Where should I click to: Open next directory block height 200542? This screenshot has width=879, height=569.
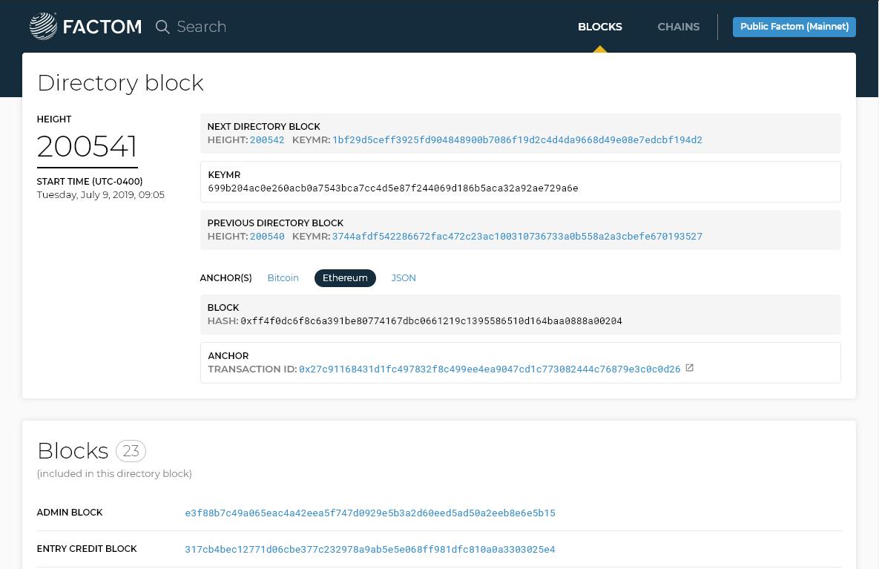[x=267, y=139]
